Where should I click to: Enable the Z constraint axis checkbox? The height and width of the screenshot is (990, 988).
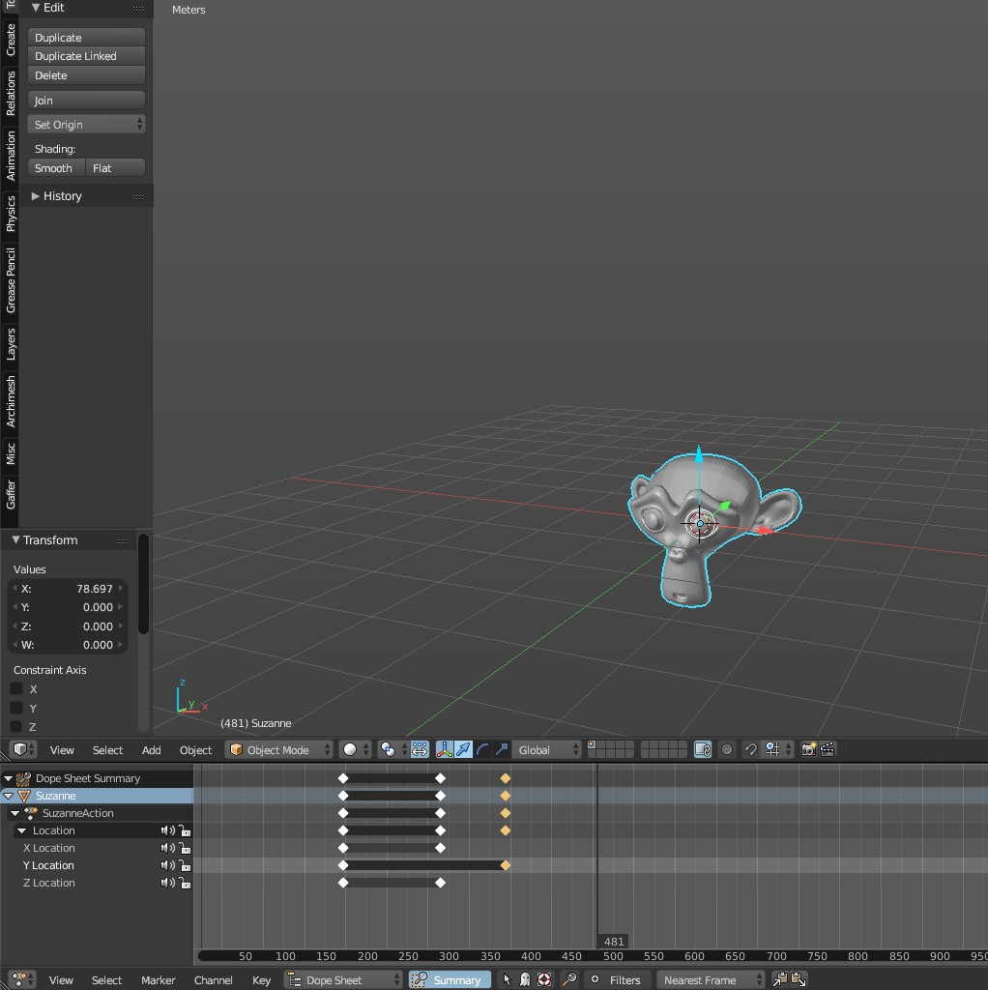16,726
